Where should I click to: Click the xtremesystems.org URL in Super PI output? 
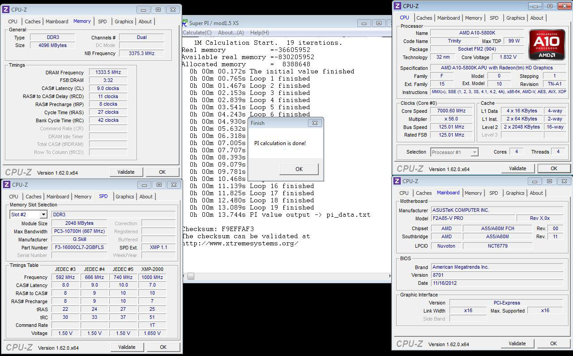coord(240,243)
